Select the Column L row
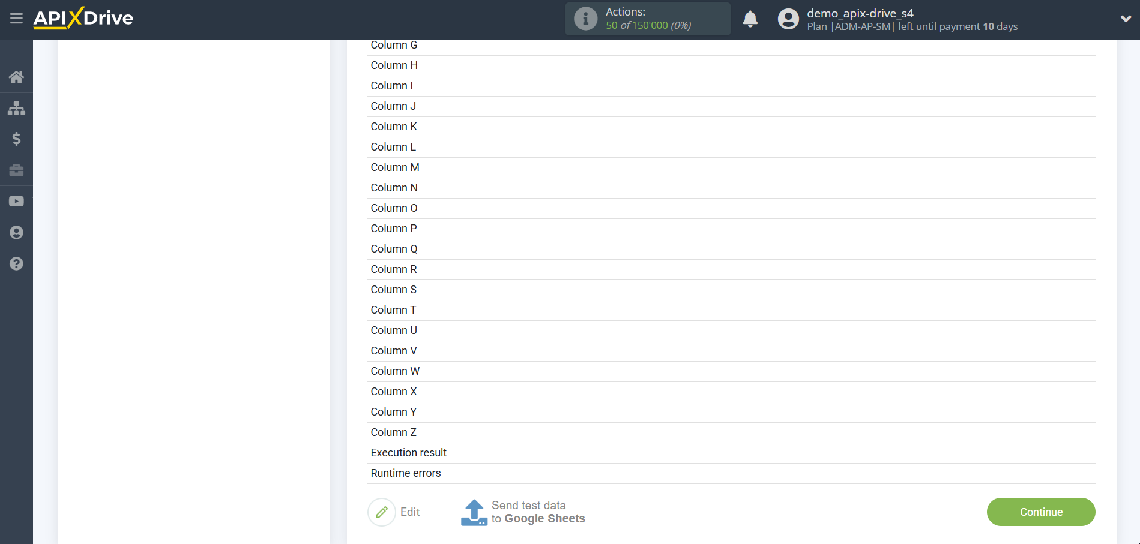The image size is (1140, 544). click(x=731, y=147)
